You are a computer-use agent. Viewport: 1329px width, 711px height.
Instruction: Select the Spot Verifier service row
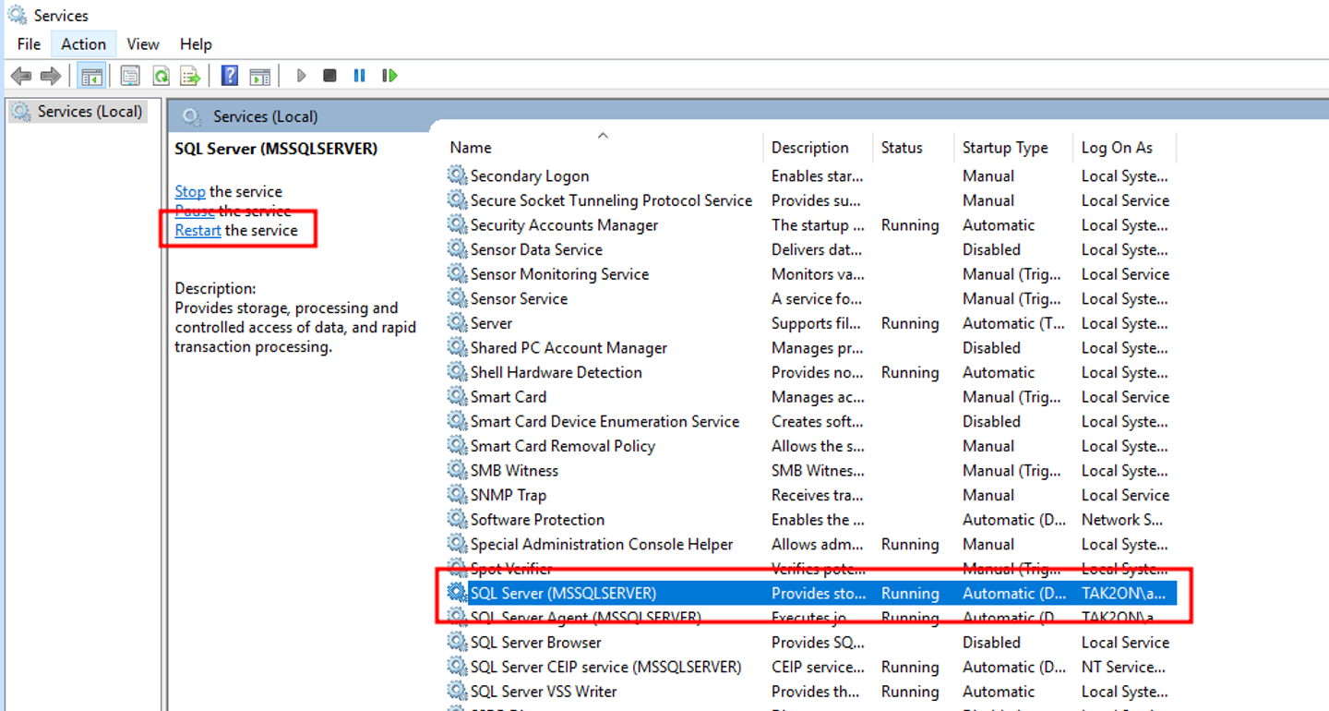tap(810, 569)
